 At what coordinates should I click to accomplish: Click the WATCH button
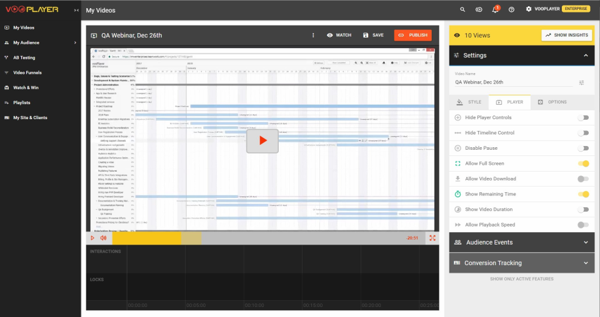point(339,35)
